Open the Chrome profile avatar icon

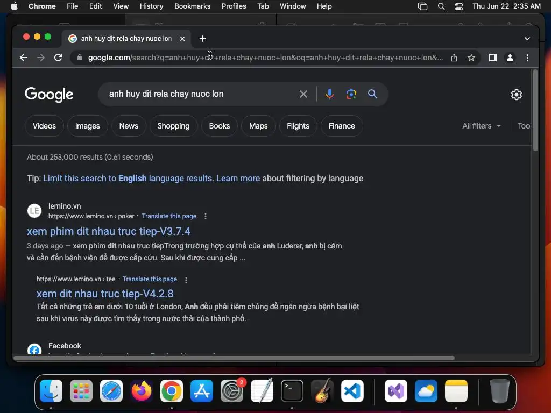(x=510, y=58)
